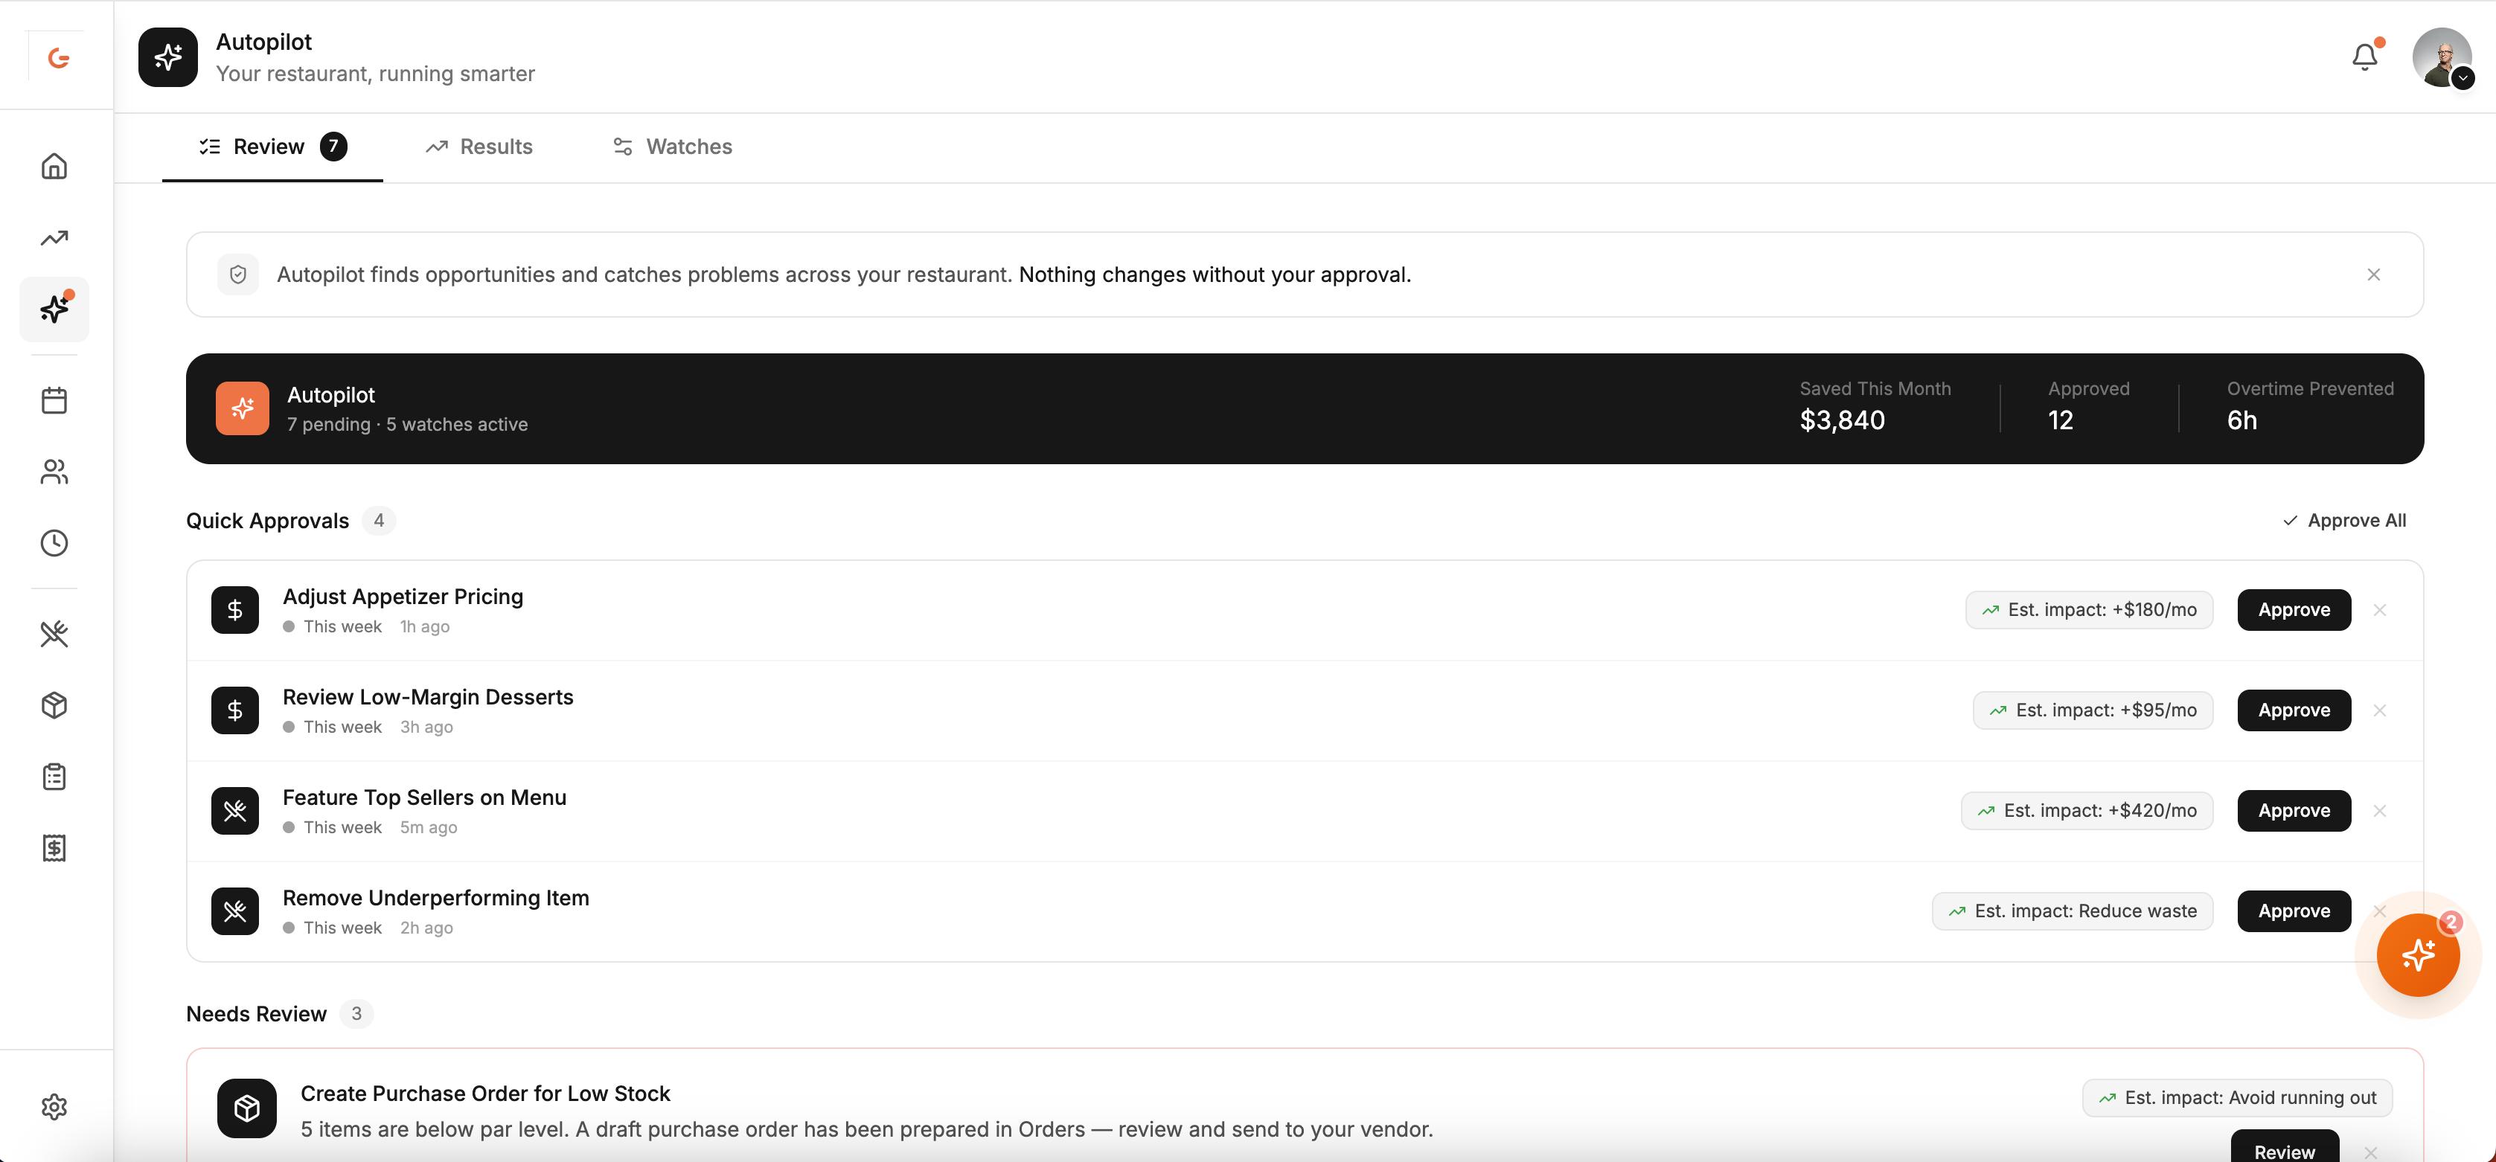The image size is (2496, 1162).
Task: Open the inventory box icon in sidebar
Action: (54, 705)
